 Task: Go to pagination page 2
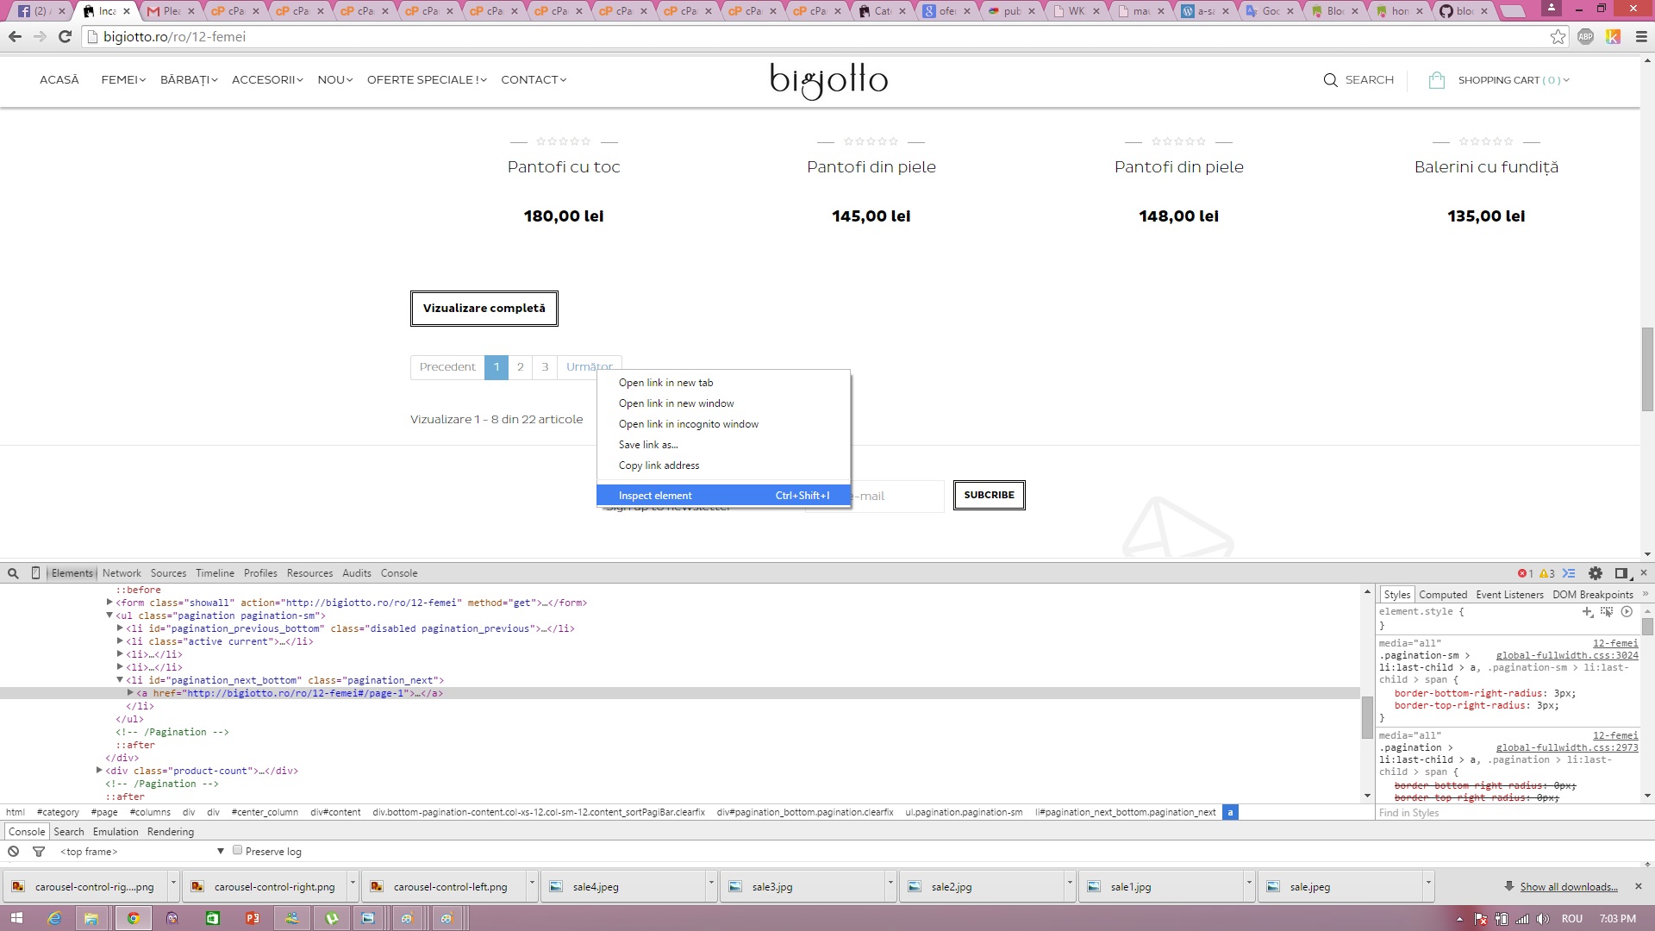point(520,367)
